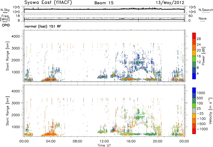Click the Power [dB] colorbar label
This screenshot has width=213, height=147.
pos(203,56)
